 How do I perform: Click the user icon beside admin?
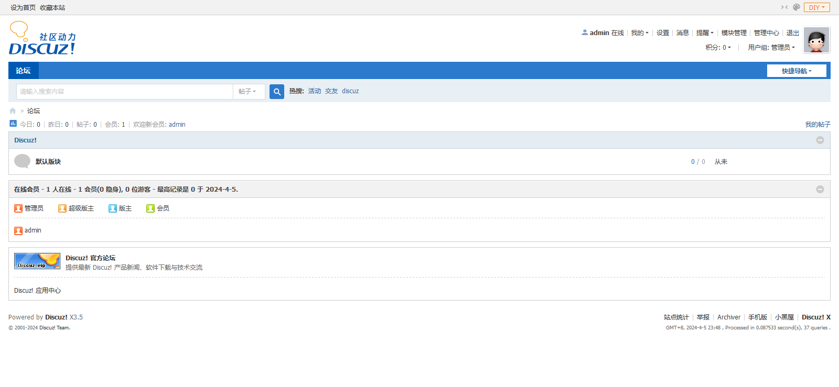(585, 32)
